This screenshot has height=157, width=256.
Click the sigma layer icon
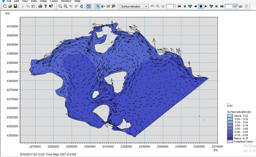[163, 6]
